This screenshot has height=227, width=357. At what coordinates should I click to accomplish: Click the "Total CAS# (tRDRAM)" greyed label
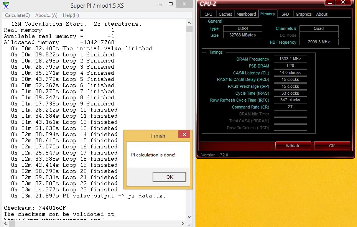point(249,121)
